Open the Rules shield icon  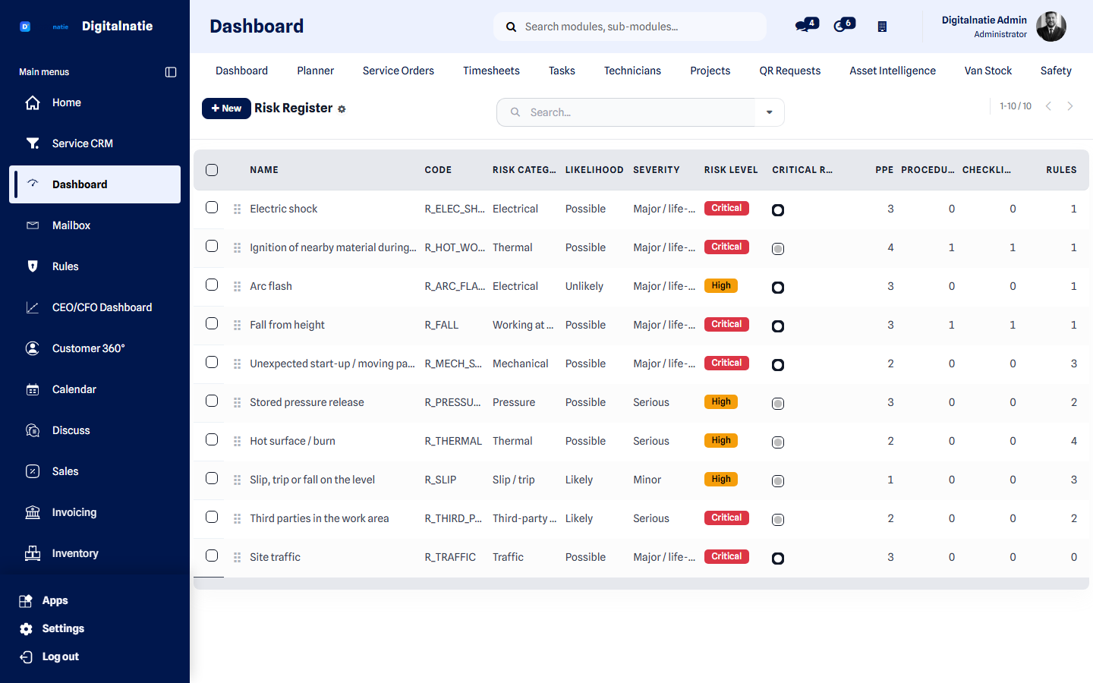[x=33, y=266]
